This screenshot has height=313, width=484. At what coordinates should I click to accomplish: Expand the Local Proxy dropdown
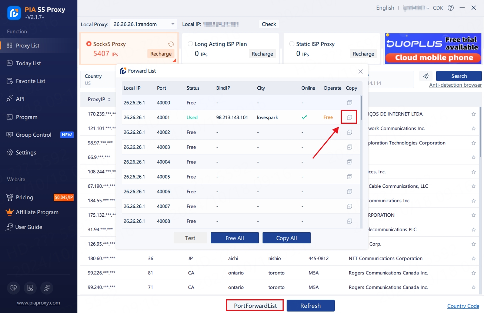(173, 24)
